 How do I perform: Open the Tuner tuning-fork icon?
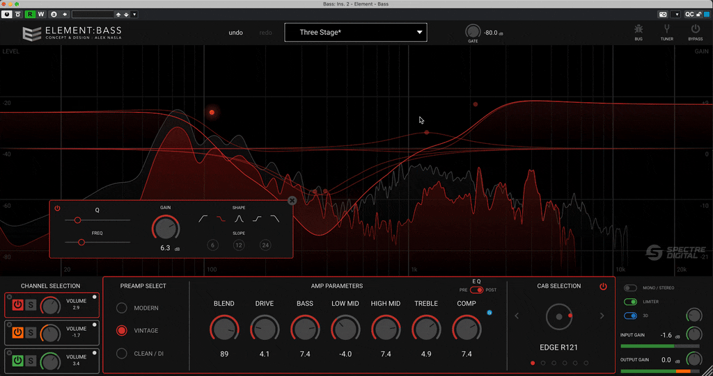coord(666,30)
